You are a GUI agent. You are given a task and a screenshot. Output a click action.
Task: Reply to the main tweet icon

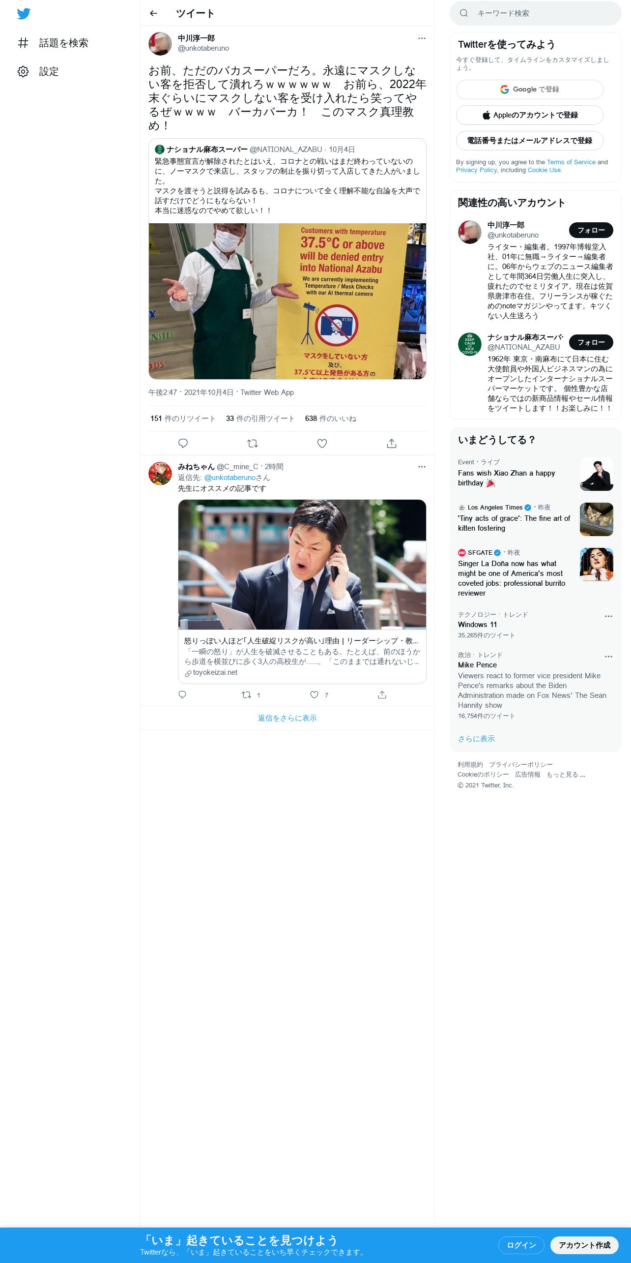(183, 443)
